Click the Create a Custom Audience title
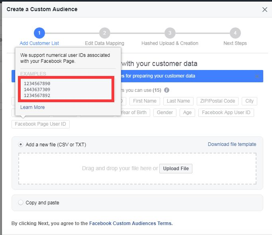 tap(42, 9)
